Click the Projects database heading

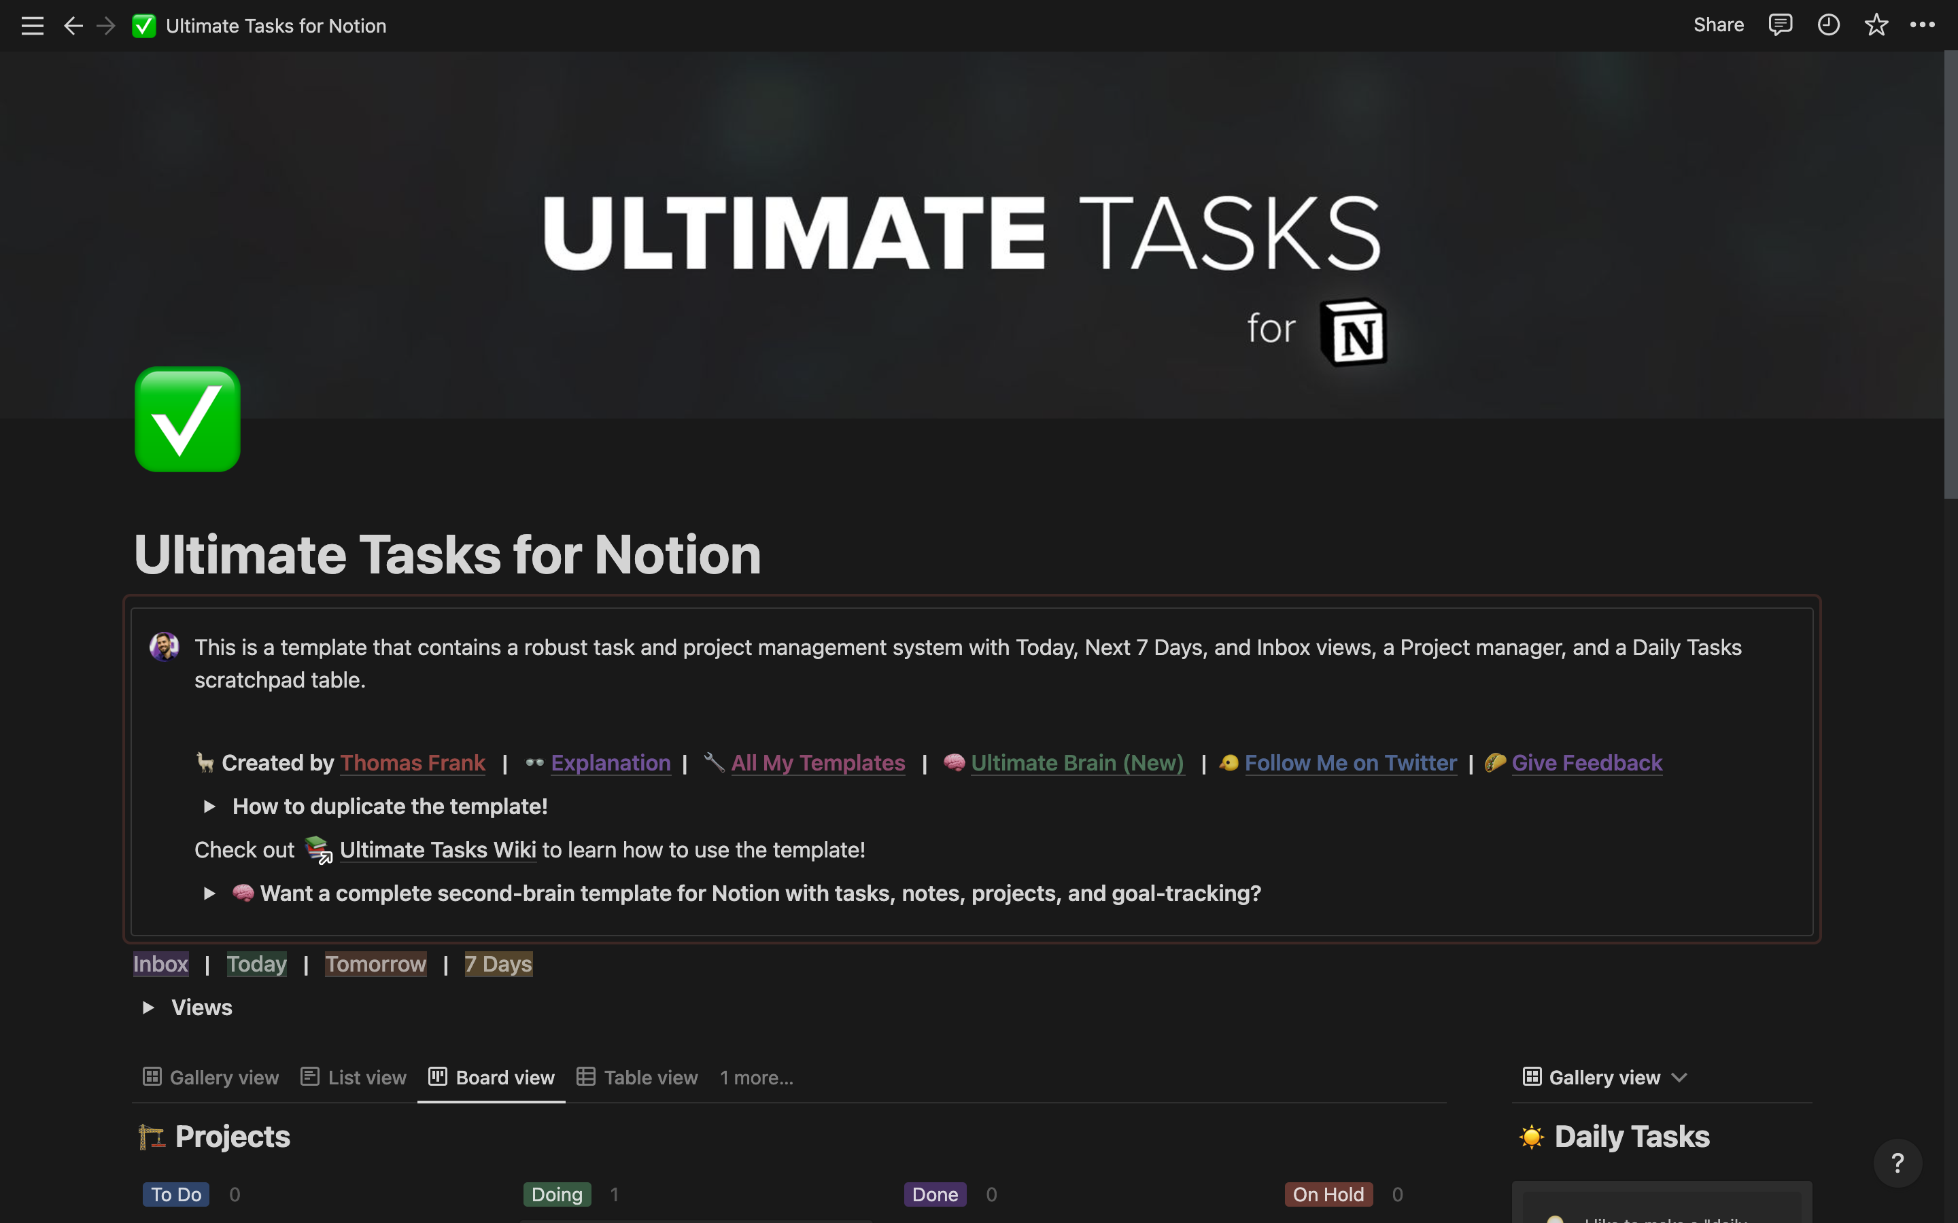(233, 1137)
